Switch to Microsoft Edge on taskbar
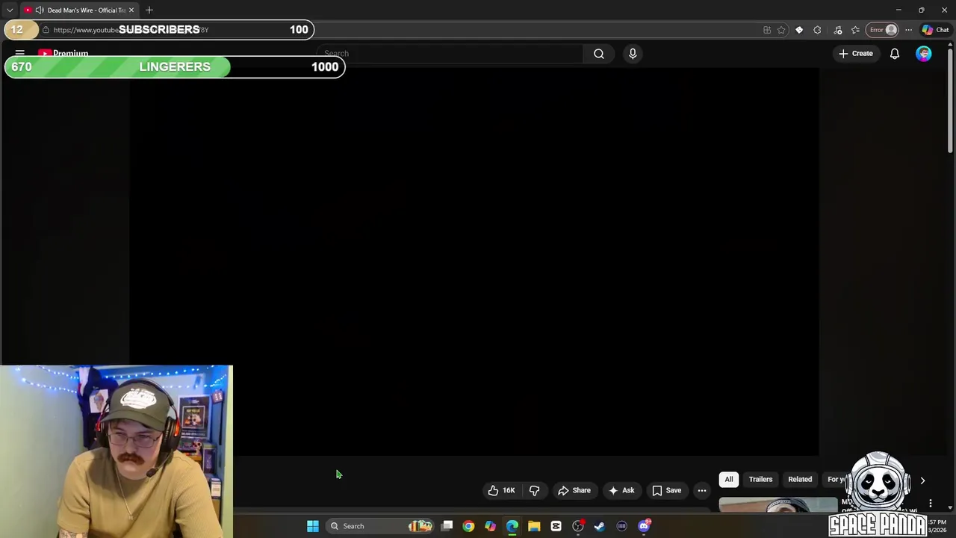The image size is (956, 538). pyautogui.click(x=512, y=526)
